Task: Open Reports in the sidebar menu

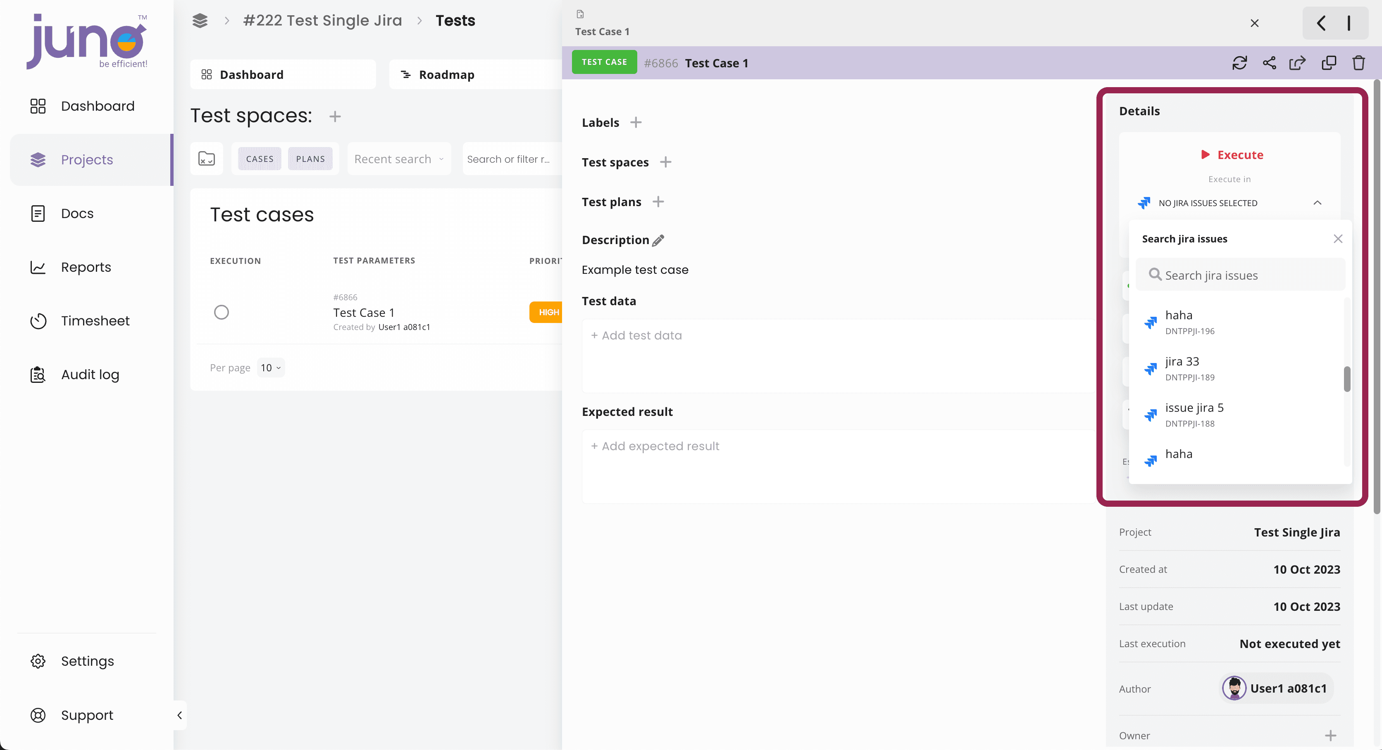Action: (x=86, y=267)
